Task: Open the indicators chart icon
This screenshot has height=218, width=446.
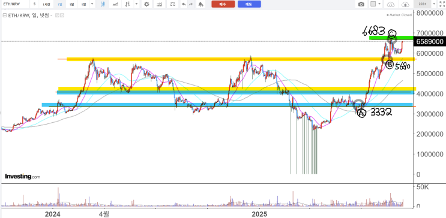Action: pyautogui.click(x=115, y=4)
